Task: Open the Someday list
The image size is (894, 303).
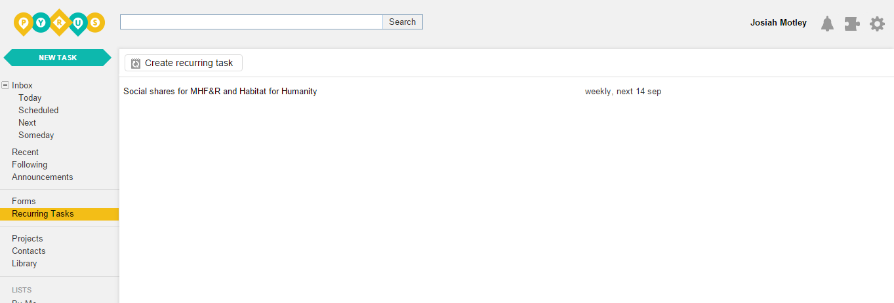Action: pos(36,135)
